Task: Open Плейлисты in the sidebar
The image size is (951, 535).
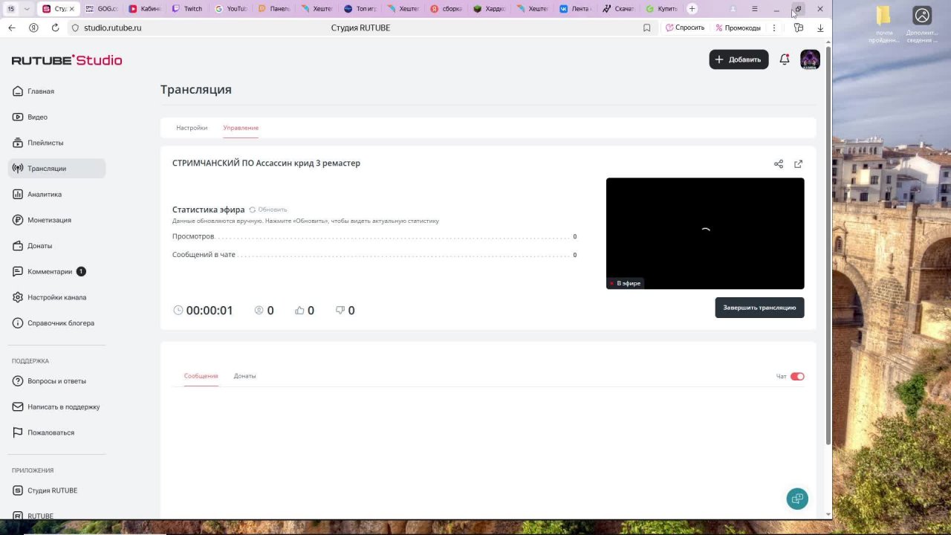Action: [x=56, y=143]
